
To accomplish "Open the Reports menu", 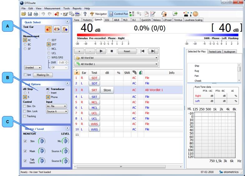I will [x=77, y=8].
